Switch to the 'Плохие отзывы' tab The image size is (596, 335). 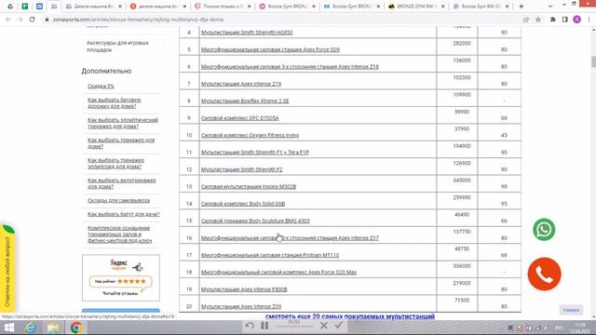point(223,7)
